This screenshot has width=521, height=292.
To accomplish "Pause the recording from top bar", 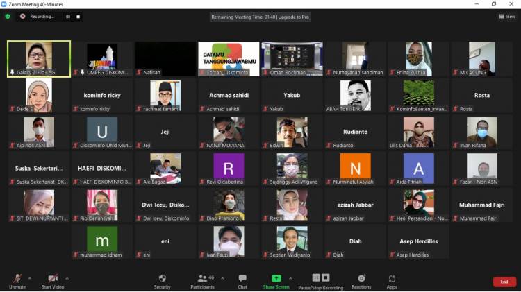I will point(68,17).
